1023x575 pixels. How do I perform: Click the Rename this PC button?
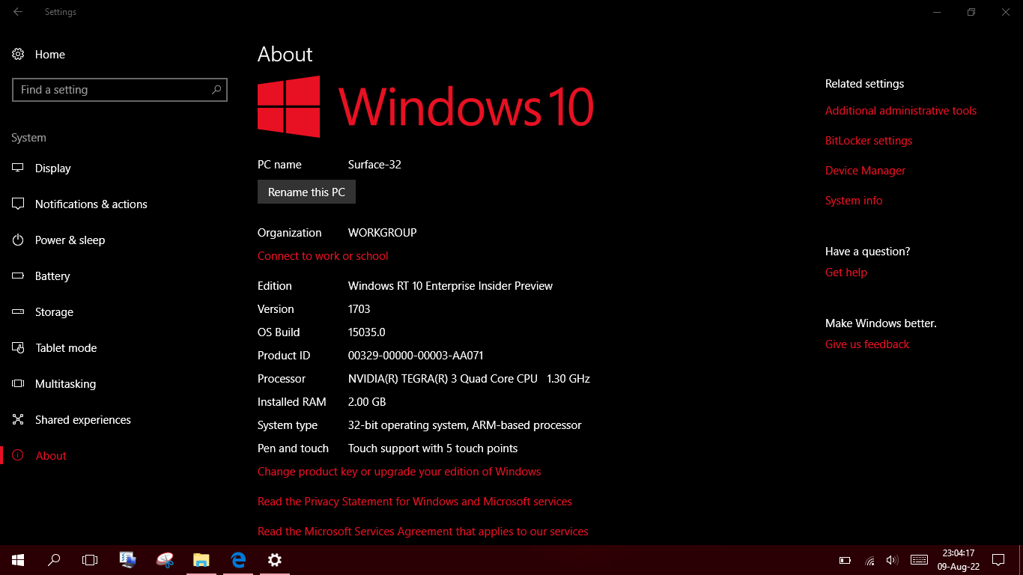point(306,192)
